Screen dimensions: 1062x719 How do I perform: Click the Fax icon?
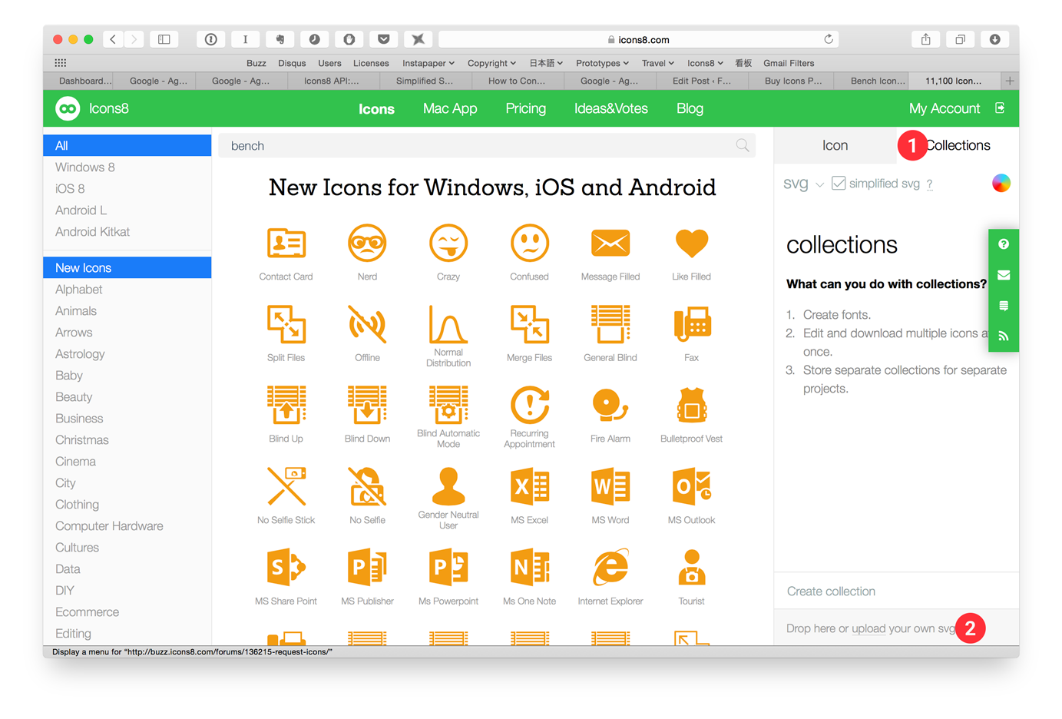690,324
